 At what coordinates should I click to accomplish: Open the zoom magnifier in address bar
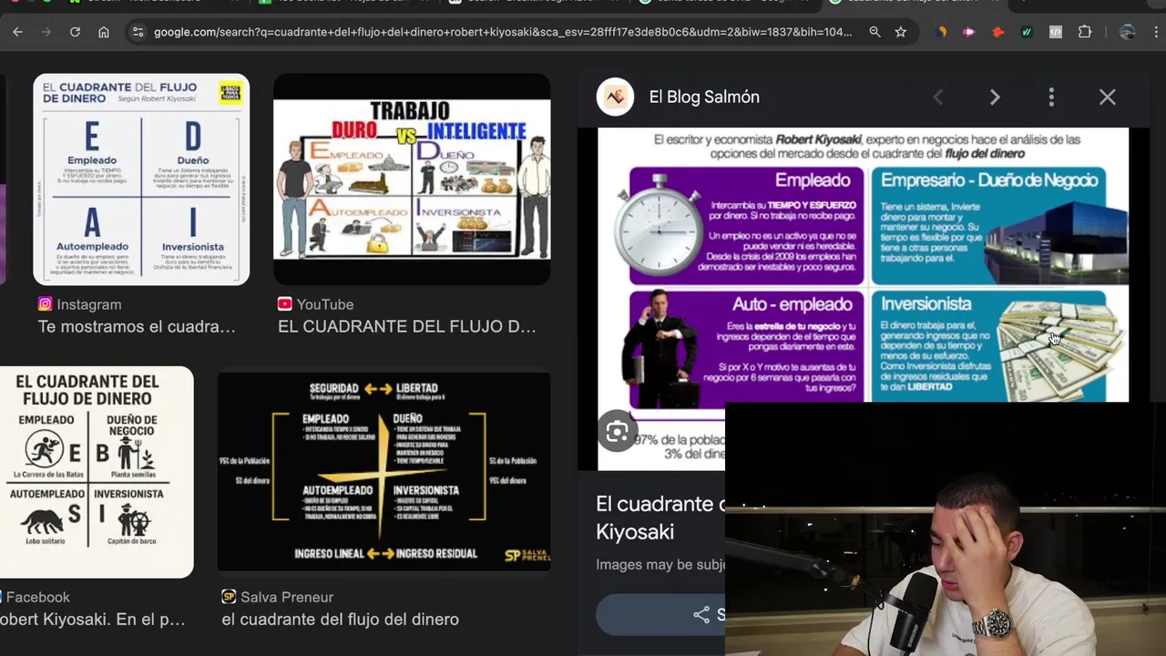coord(874,32)
